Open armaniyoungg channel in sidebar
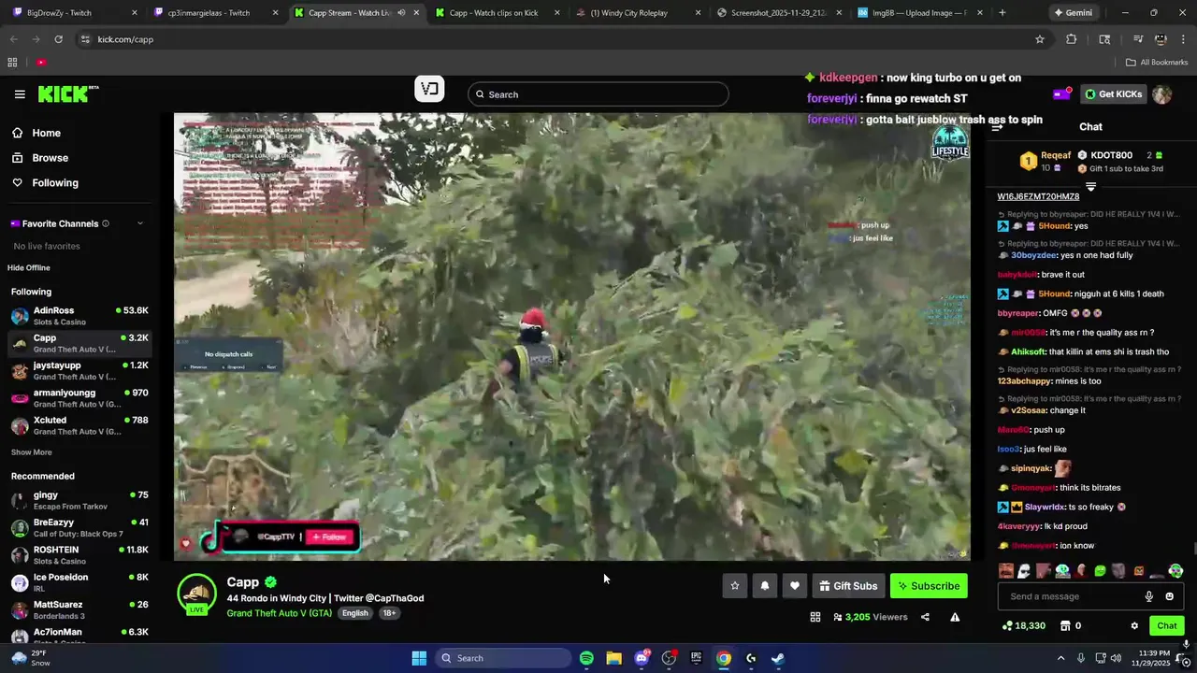1197x673 pixels. (x=79, y=398)
